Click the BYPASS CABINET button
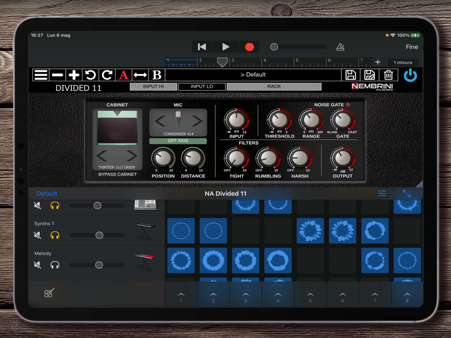Image resolution: width=451 pixels, height=338 pixels. pos(117,174)
